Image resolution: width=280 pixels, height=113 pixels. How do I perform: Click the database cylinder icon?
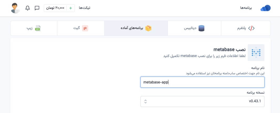point(201,28)
